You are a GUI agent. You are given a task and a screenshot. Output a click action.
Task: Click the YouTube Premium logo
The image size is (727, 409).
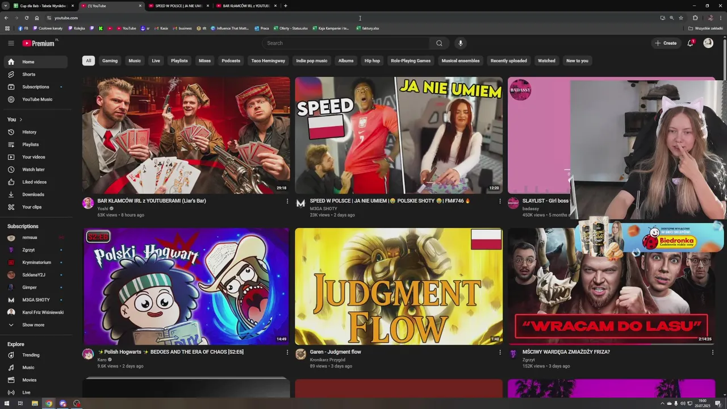click(39, 43)
